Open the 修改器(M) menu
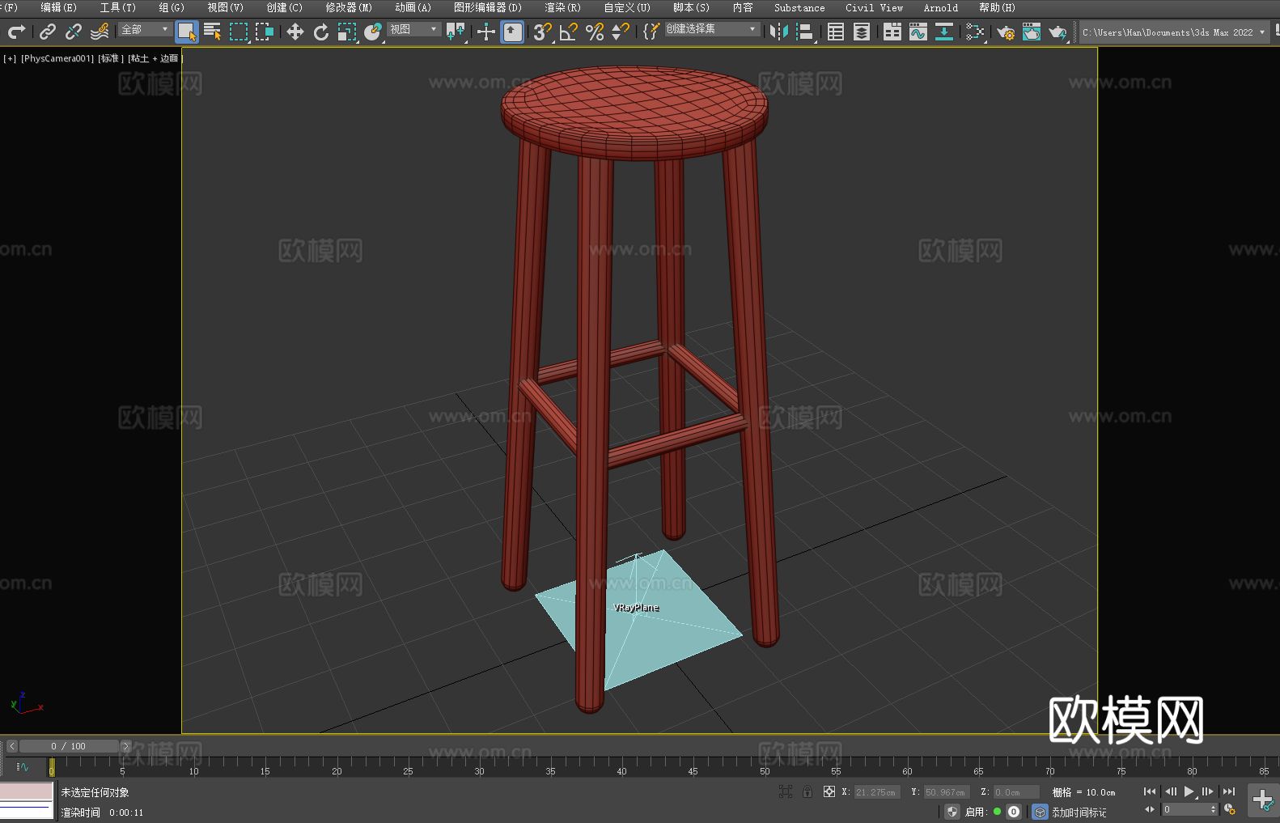The image size is (1280, 823). 349,7
